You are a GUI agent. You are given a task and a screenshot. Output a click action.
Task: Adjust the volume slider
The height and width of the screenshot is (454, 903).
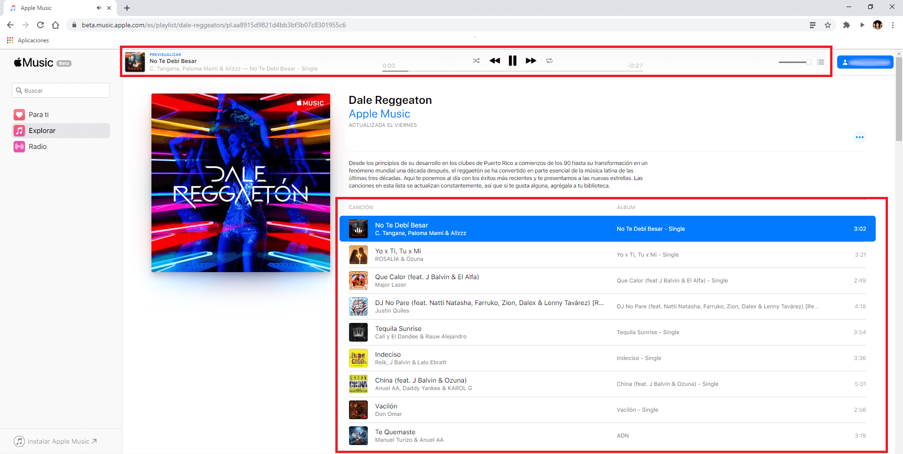[x=795, y=62]
